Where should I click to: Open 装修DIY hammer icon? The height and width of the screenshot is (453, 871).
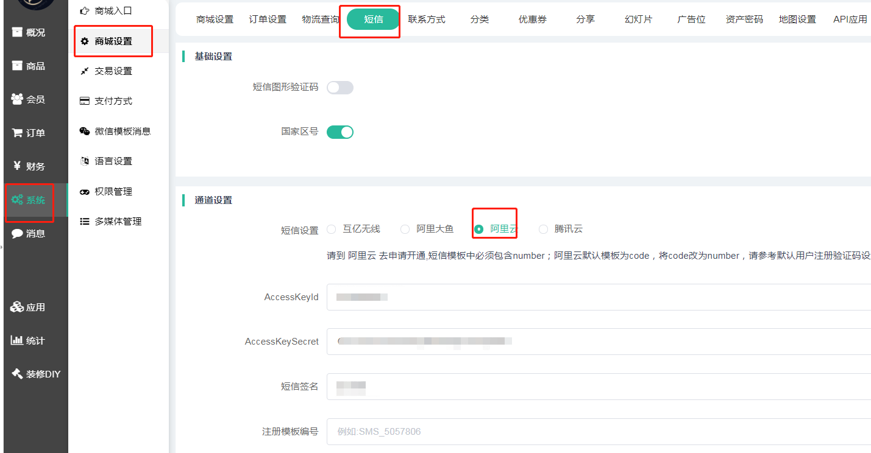pyautogui.click(x=17, y=374)
